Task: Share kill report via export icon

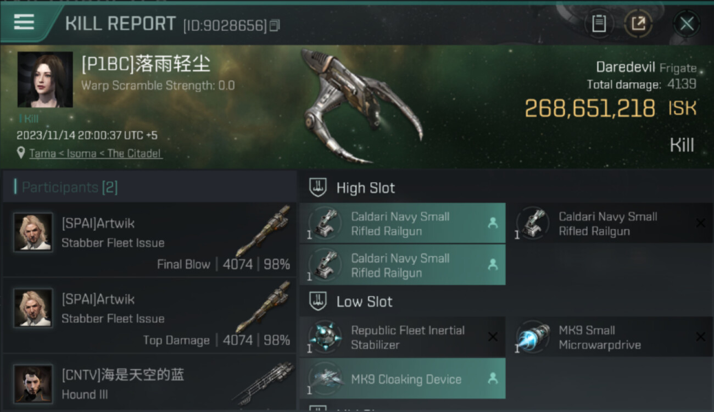Action: [638, 24]
